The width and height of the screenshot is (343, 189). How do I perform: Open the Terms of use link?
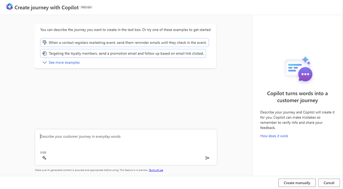[155, 170]
